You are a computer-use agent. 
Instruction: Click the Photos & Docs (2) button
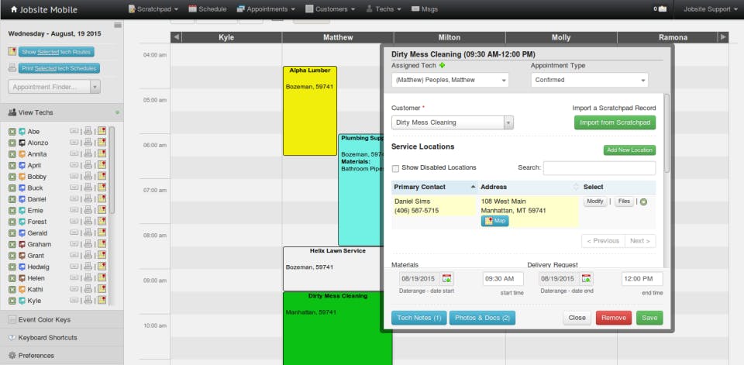[x=482, y=318]
